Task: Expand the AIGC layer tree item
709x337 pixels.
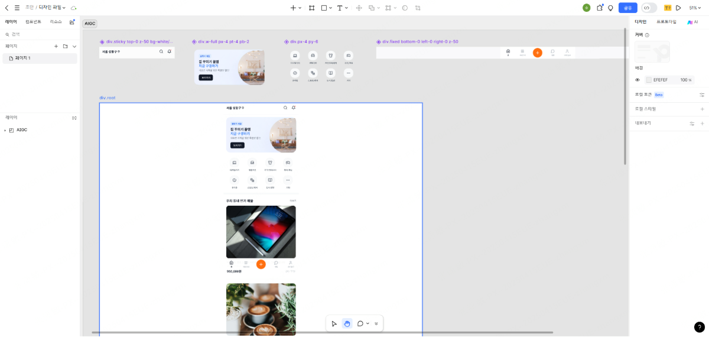Action: pos(5,130)
